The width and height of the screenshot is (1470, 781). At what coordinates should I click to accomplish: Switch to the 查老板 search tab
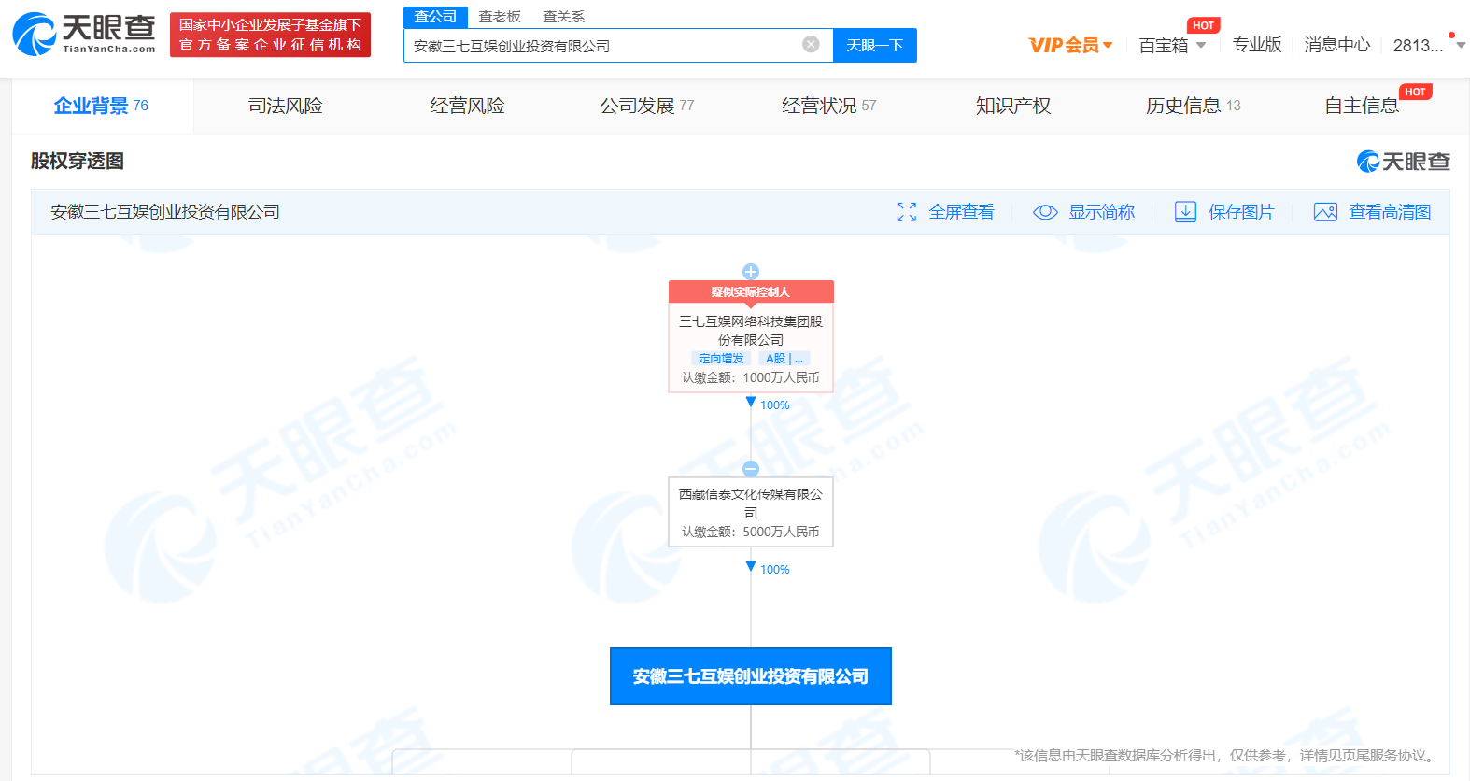[500, 17]
